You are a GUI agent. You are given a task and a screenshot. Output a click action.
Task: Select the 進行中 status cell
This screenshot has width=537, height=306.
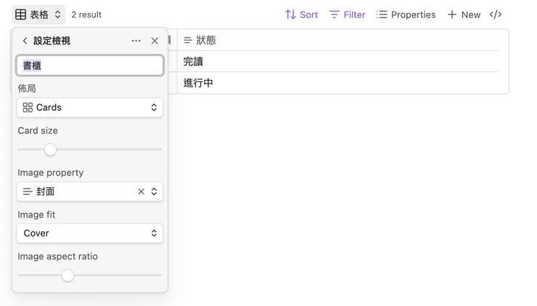(x=198, y=83)
